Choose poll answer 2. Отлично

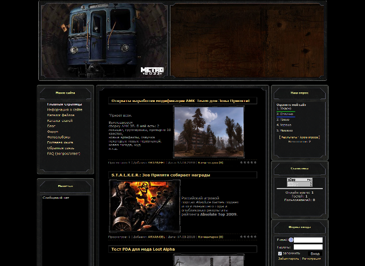285,114
